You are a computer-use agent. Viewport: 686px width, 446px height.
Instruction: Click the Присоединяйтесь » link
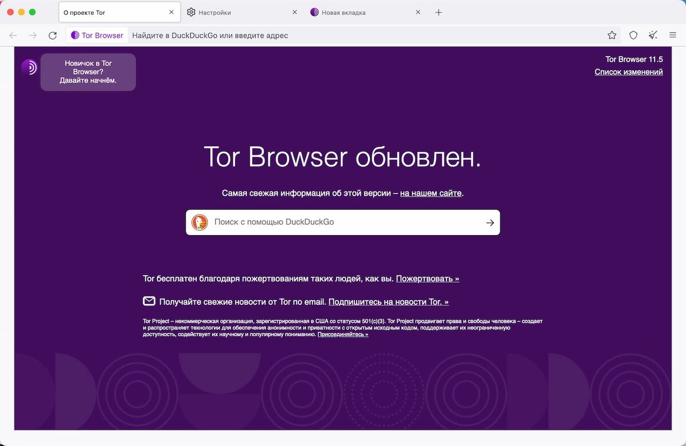click(343, 334)
